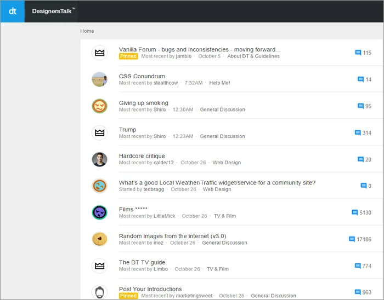The image size is (384, 300).
Task: Click angry face avatar beside Giving up smoking
Action: click(x=100, y=106)
